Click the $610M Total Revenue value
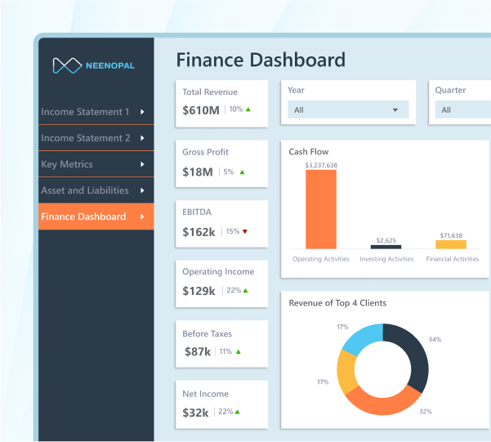The image size is (491, 442). (x=201, y=110)
